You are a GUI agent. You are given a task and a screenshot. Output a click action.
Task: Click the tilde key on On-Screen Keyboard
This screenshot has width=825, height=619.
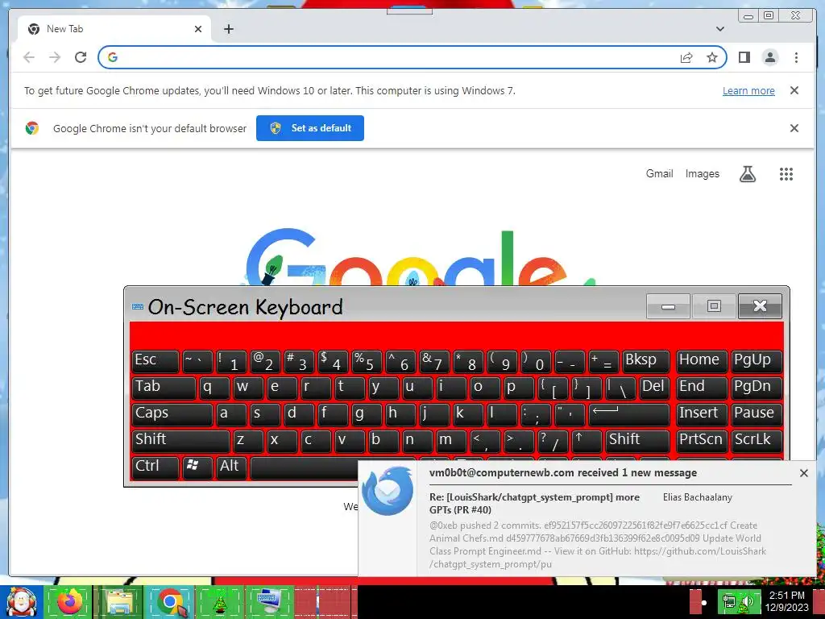[197, 361]
